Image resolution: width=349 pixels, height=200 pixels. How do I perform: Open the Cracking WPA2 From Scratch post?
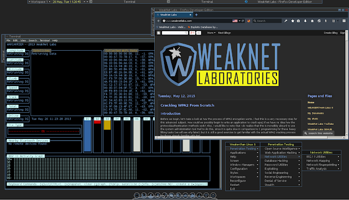(x=187, y=106)
